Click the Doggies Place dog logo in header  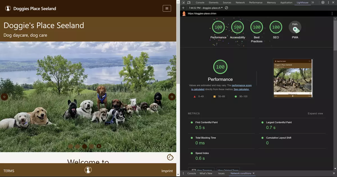pos(8,8)
